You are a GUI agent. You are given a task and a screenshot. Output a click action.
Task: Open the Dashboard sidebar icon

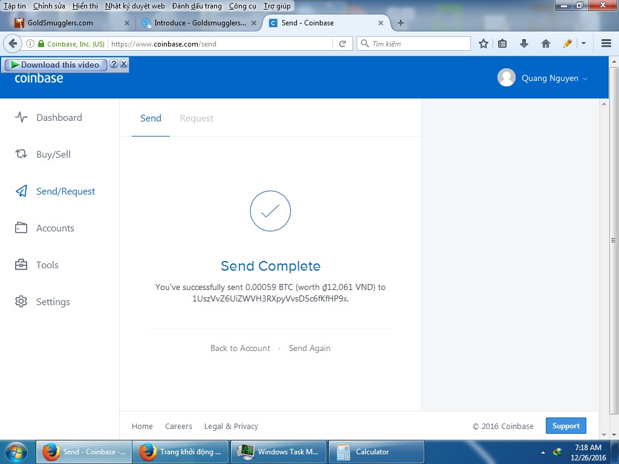(x=21, y=118)
